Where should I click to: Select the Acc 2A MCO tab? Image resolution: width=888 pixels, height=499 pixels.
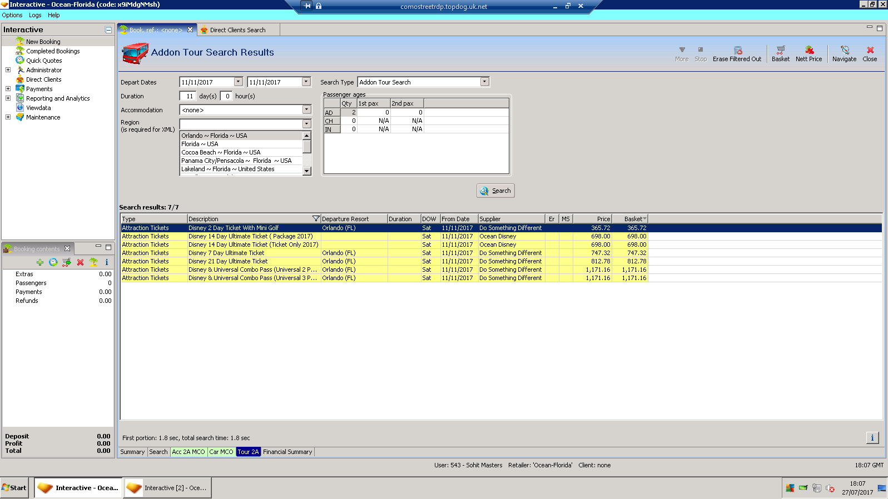188,452
